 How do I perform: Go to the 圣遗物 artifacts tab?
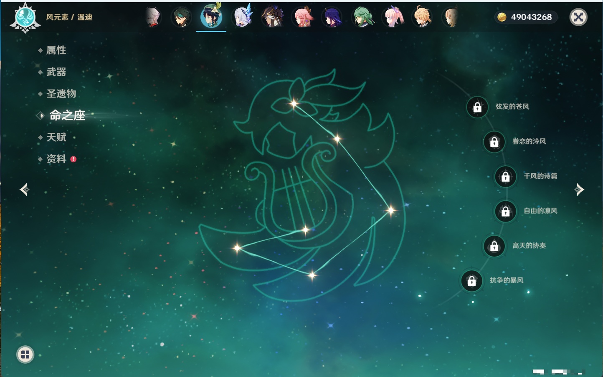[61, 94]
